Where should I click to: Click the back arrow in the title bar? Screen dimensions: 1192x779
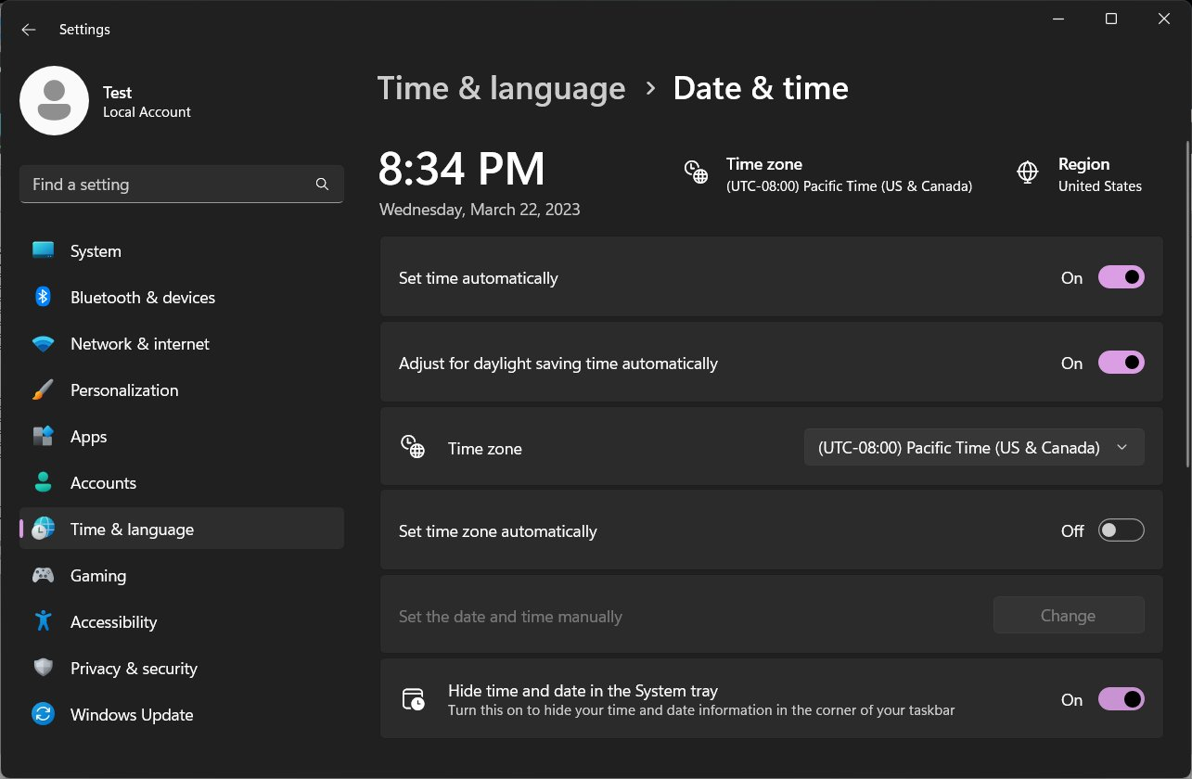[x=29, y=30]
